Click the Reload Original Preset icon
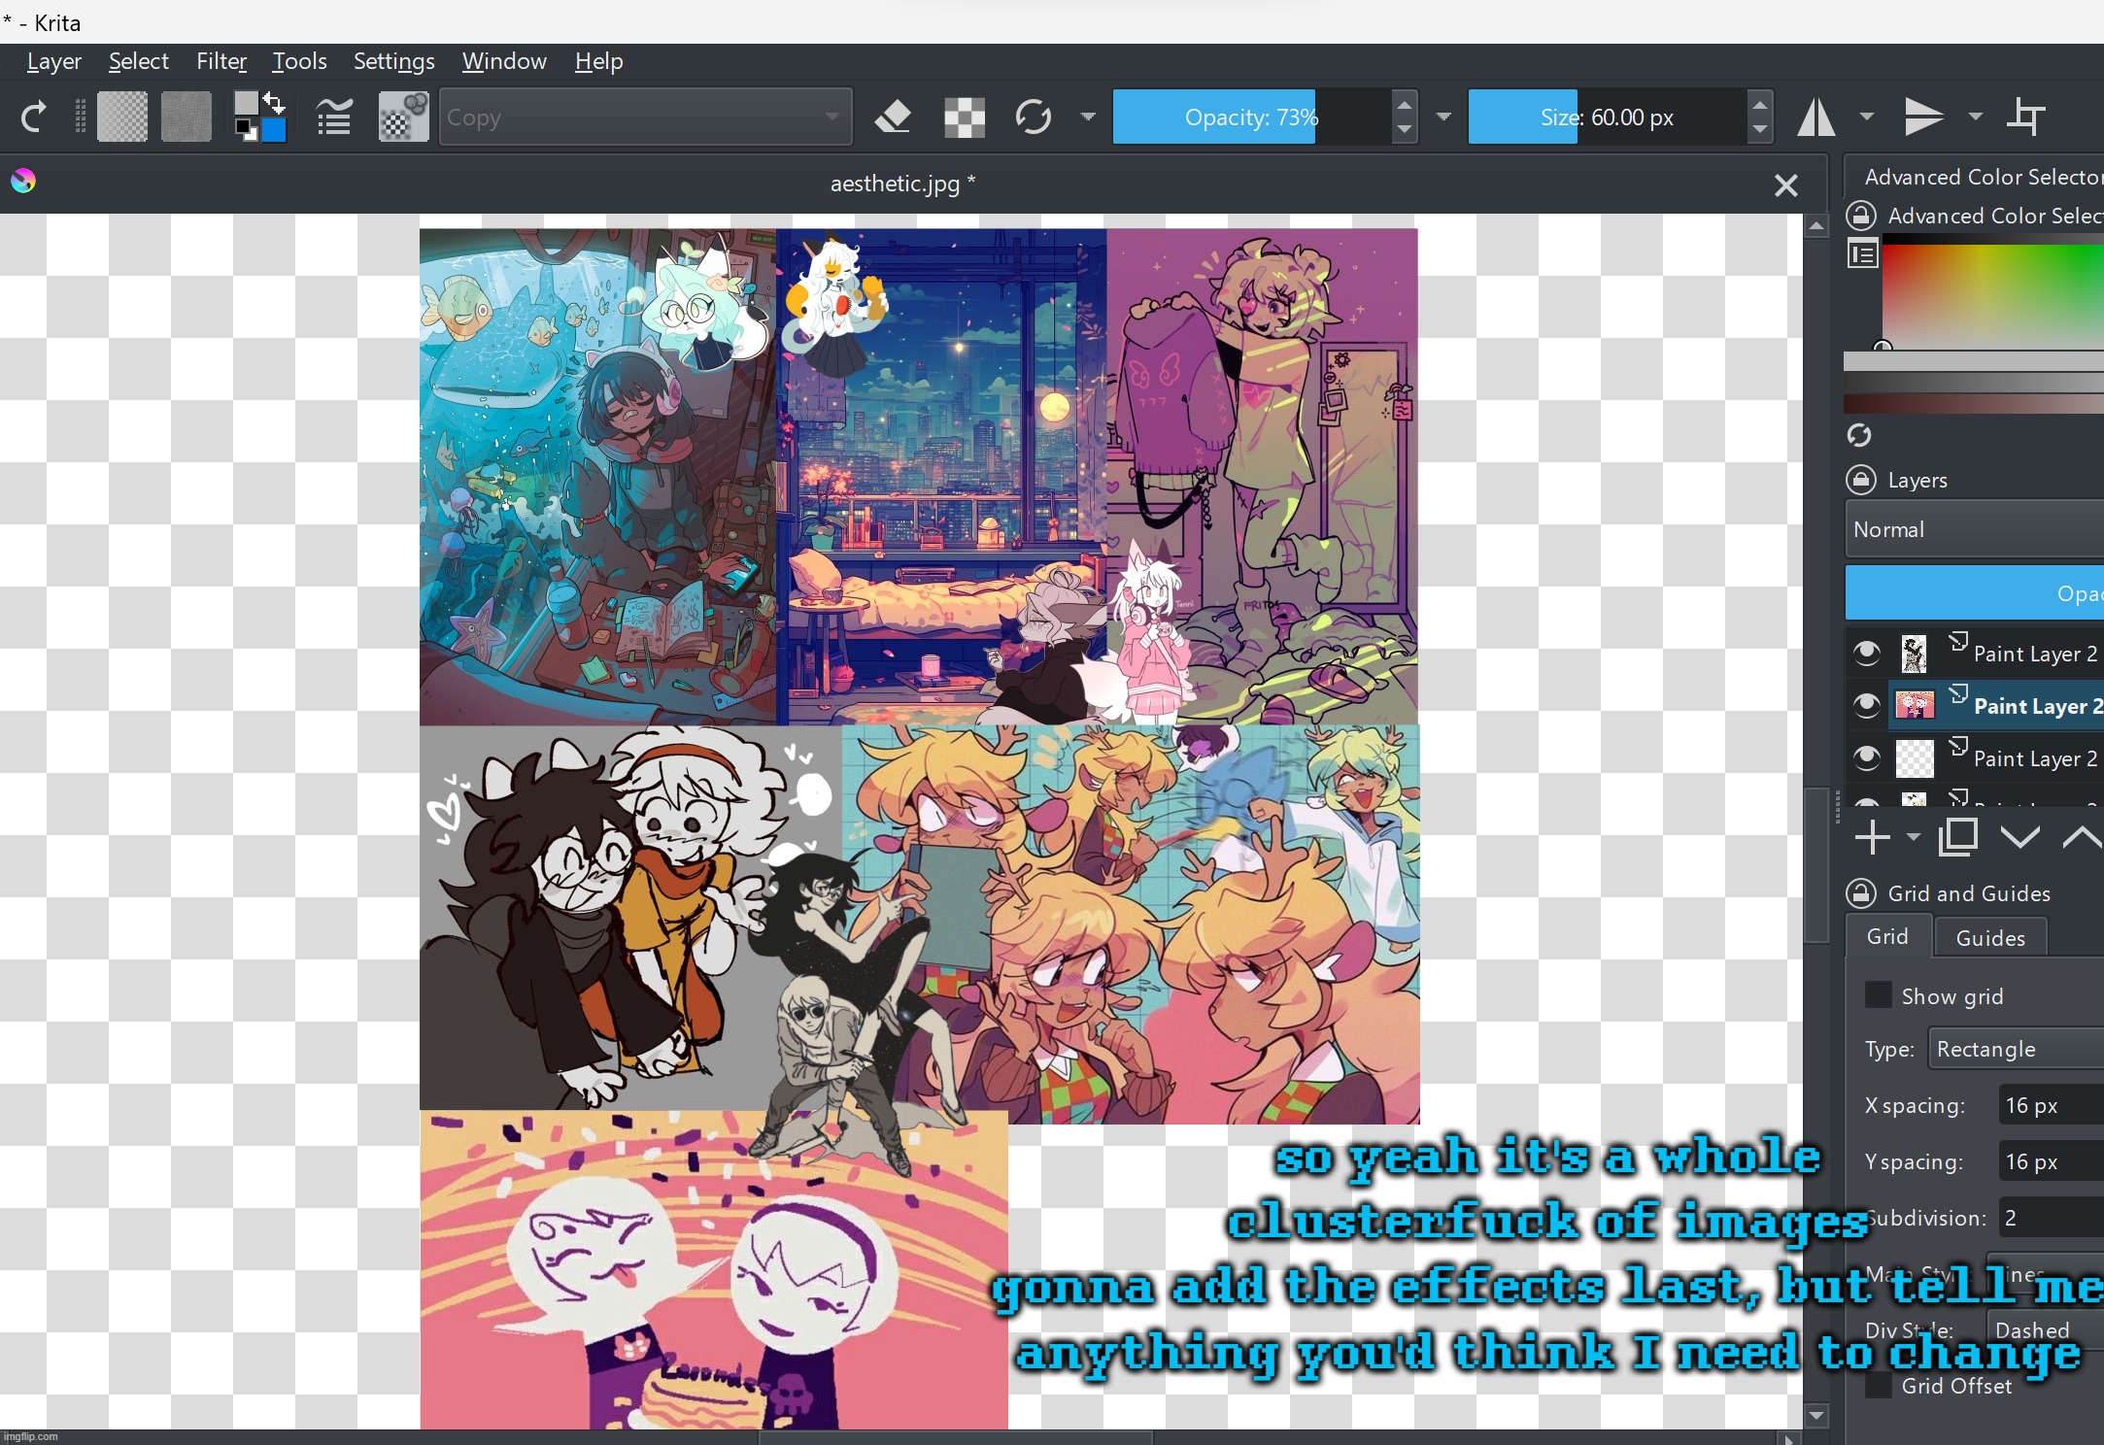2104x1445 pixels. coord(1033,117)
